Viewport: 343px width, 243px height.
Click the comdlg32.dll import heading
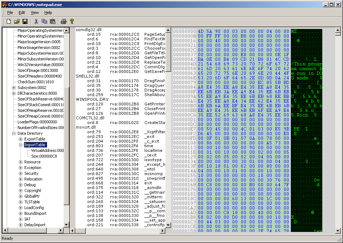click(x=89, y=30)
